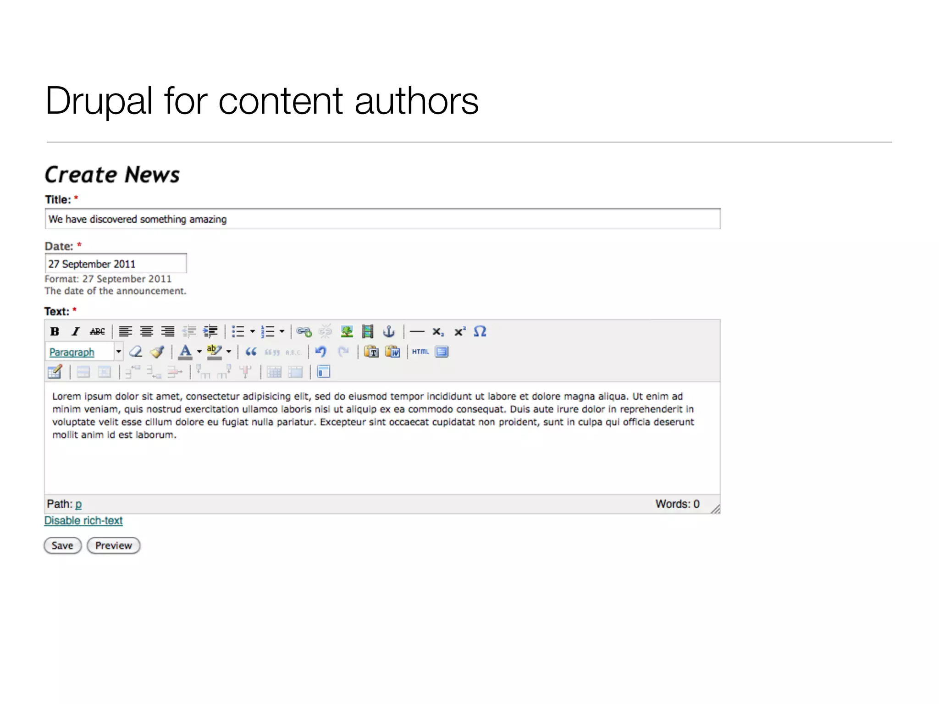
Task: Outdent the paragraph
Action: (x=189, y=331)
